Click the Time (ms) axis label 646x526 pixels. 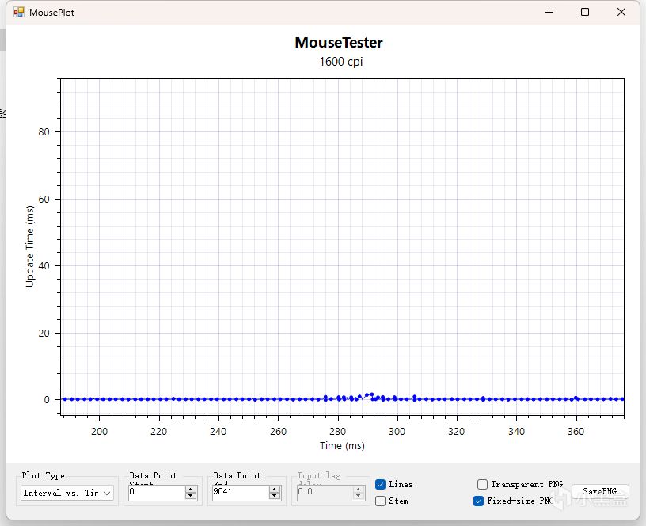(342, 446)
